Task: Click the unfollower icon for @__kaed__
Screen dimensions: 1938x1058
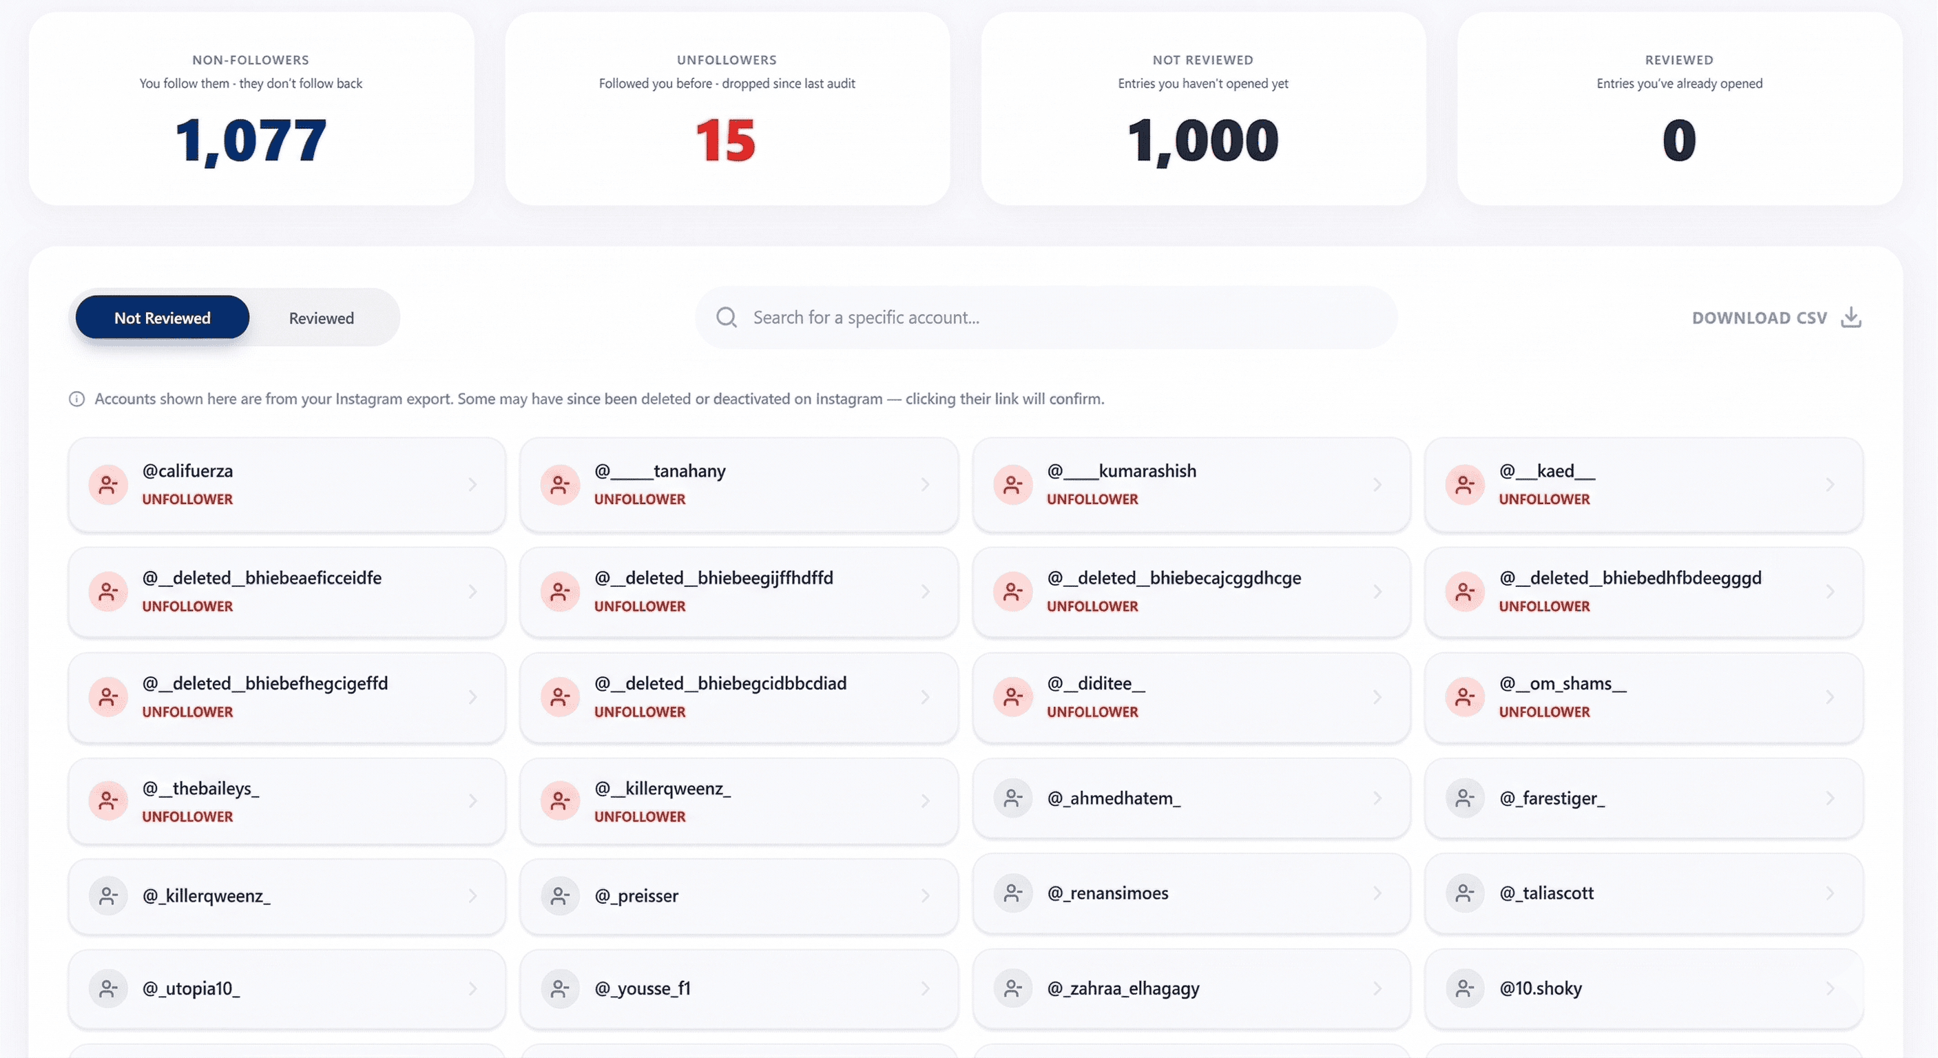Action: [1465, 485]
